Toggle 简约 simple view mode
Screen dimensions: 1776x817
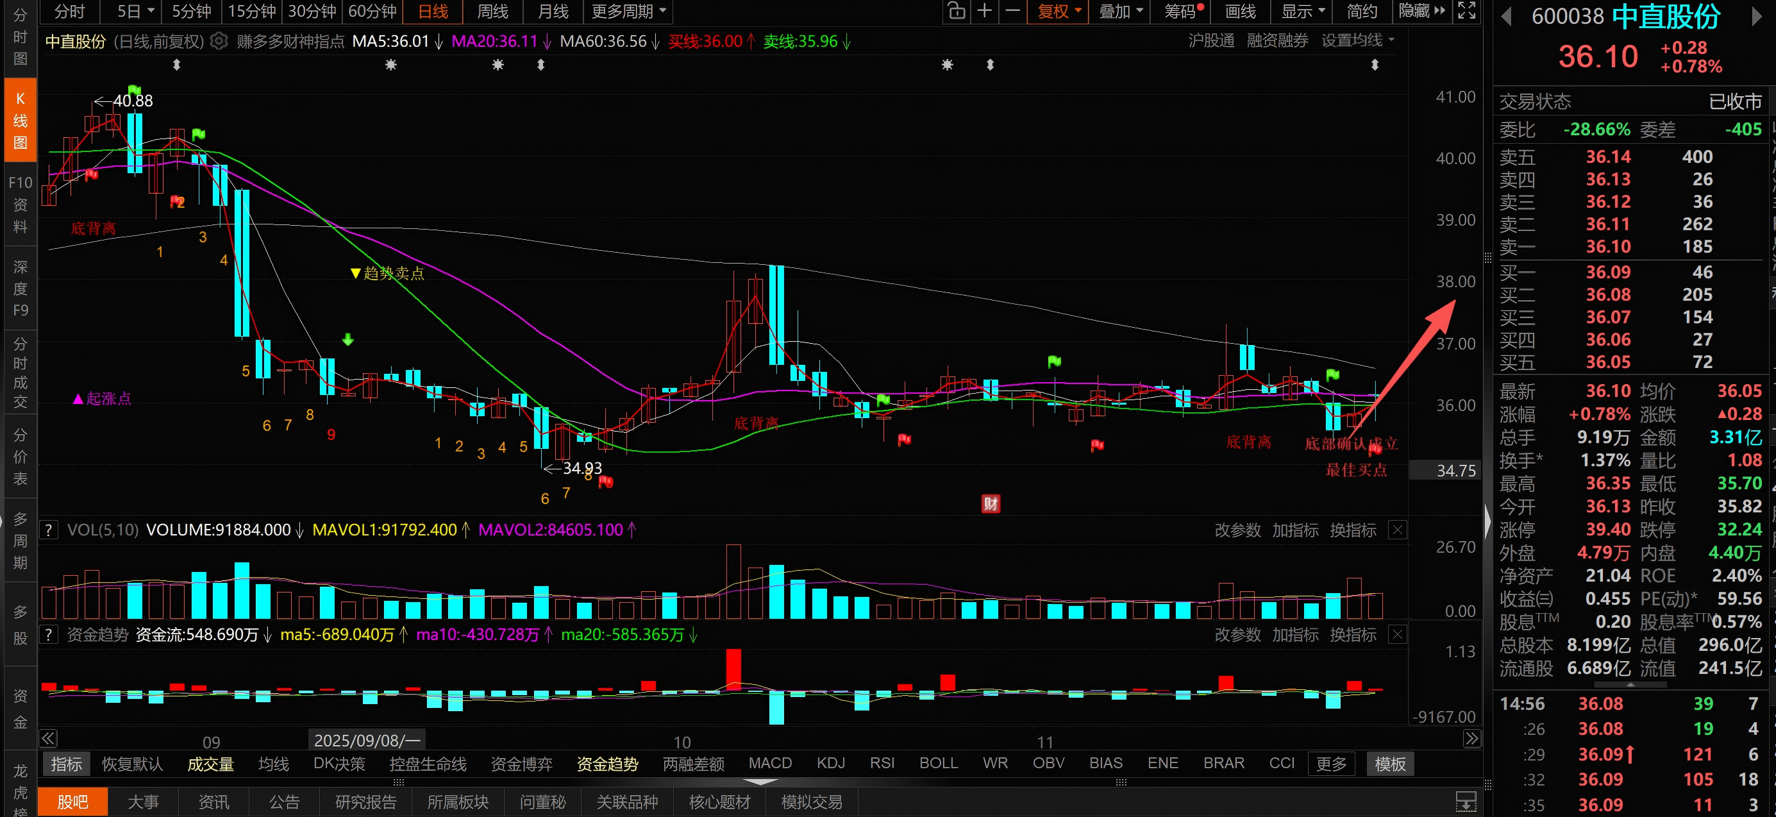tap(1362, 11)
